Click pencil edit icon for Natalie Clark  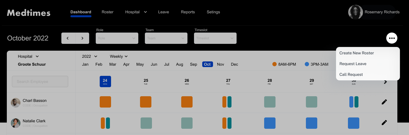(x=384, y=123)
